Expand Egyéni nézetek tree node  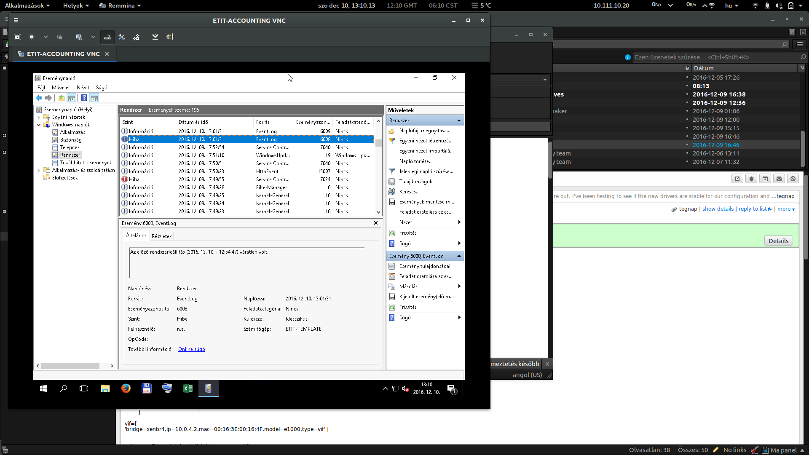coord(39,118)
